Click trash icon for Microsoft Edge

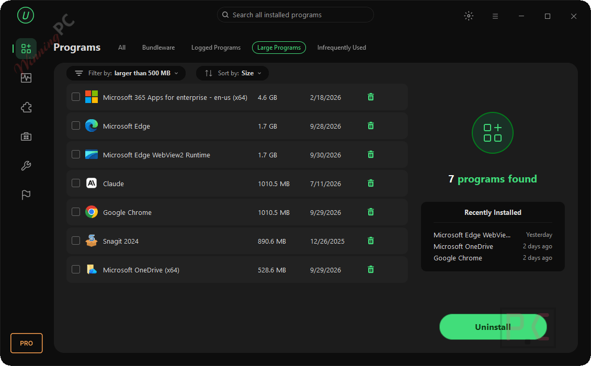pos(371,125)
